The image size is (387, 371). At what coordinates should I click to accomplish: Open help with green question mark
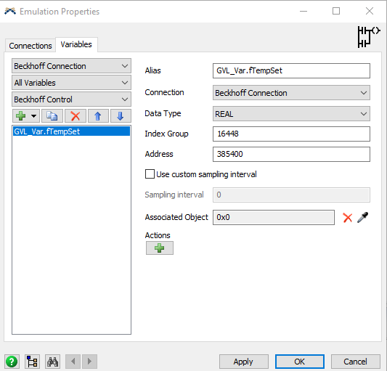(12, 362)
